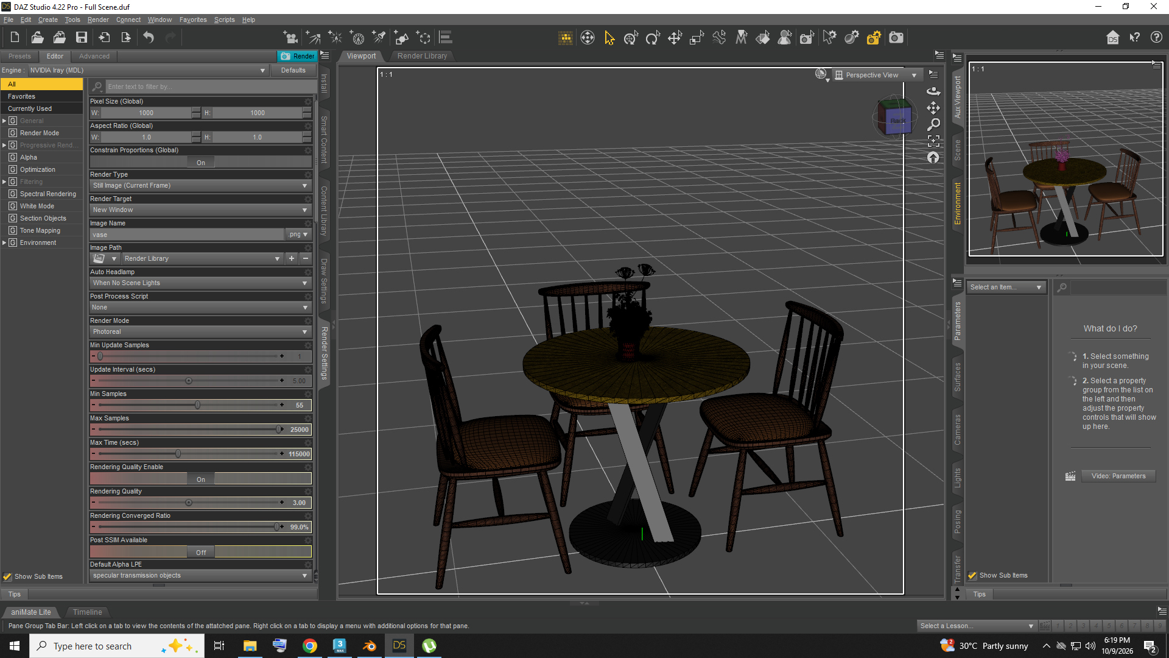Open Video: Parameters link button
Image resolution: width=1169 pixels, height=658 pixels.
[1118, 476]
